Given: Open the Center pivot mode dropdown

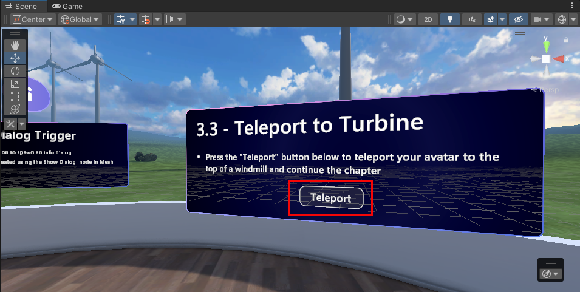Looking at the screenshot, I should pyautogui.click(x=33, y=19).
